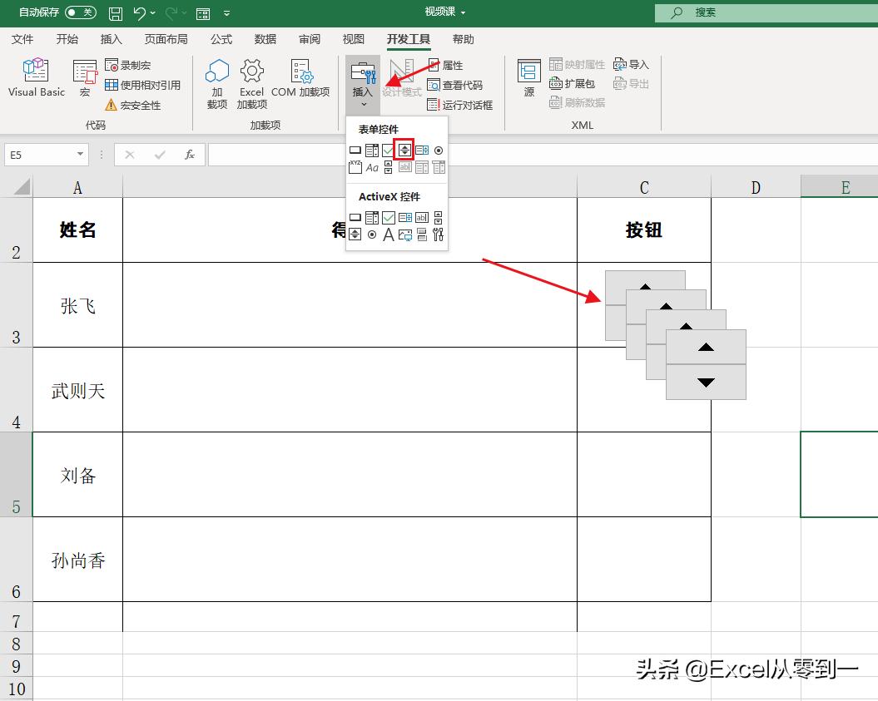Click the ActiveX 更多控件 wrench icon
This screenshot has width=878, height=701.
[x=439, y=234]
